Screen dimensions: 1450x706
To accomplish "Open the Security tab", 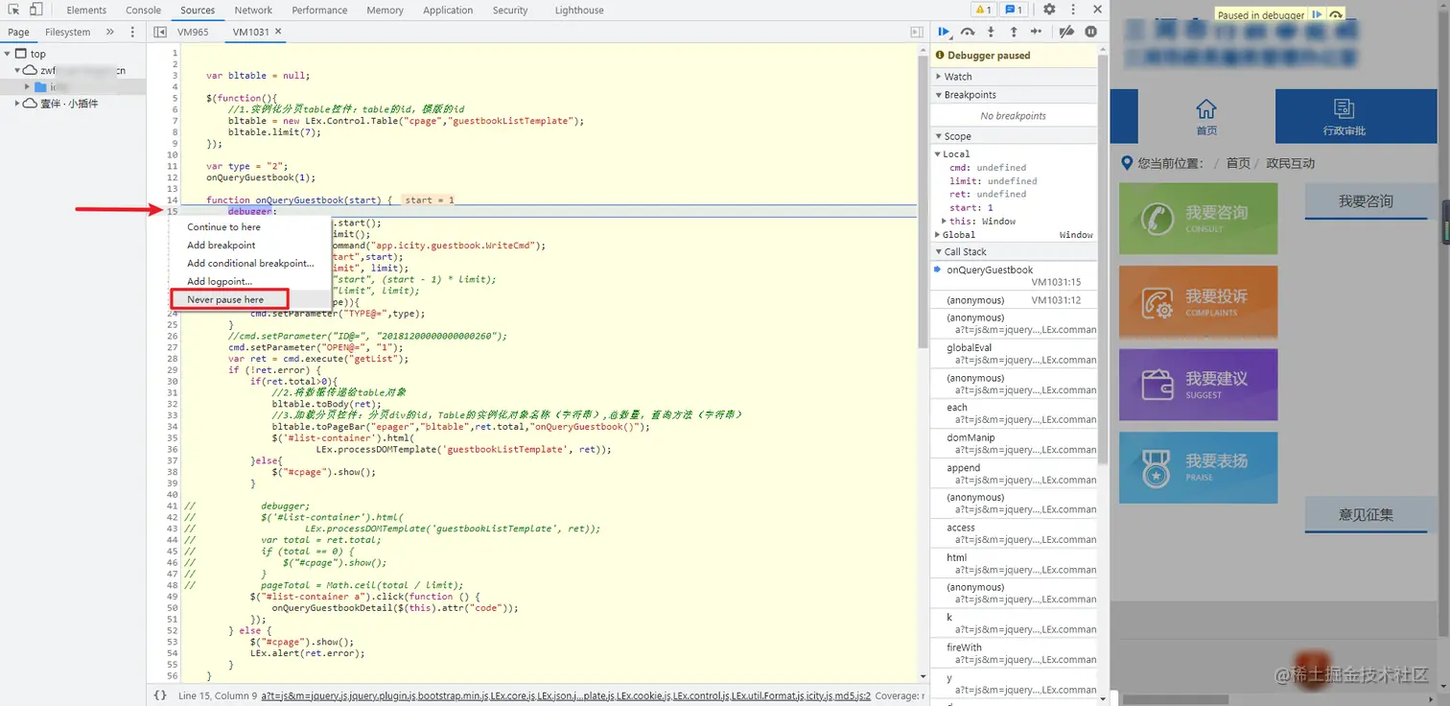I will [510, 10].
